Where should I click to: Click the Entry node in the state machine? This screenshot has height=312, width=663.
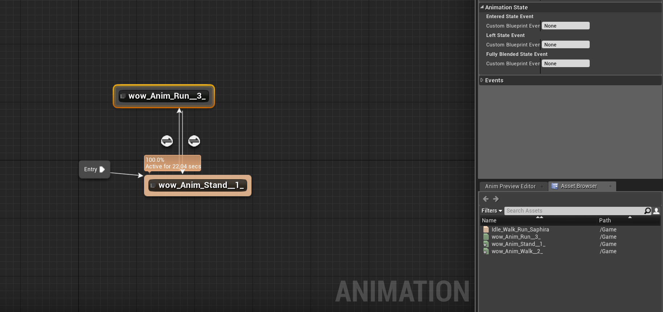point(94,169)
